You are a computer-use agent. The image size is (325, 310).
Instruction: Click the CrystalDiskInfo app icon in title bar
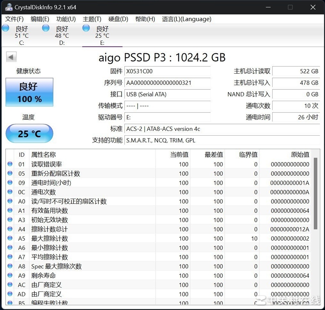coord(9,7)
